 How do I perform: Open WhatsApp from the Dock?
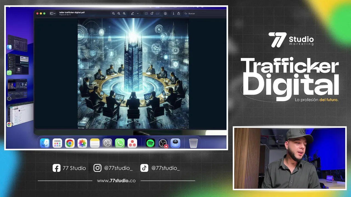click(x=120, y=143)
